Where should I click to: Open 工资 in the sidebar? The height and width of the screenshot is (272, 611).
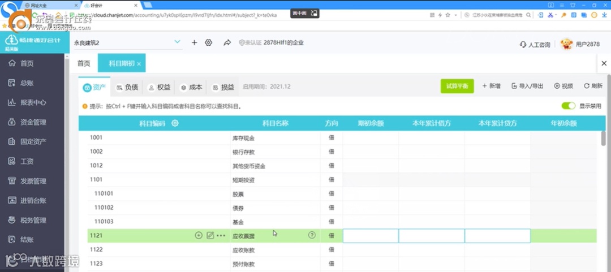click(21, 161)
